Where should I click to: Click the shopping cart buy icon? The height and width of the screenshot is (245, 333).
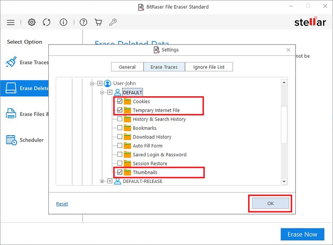tap(98, 22)
